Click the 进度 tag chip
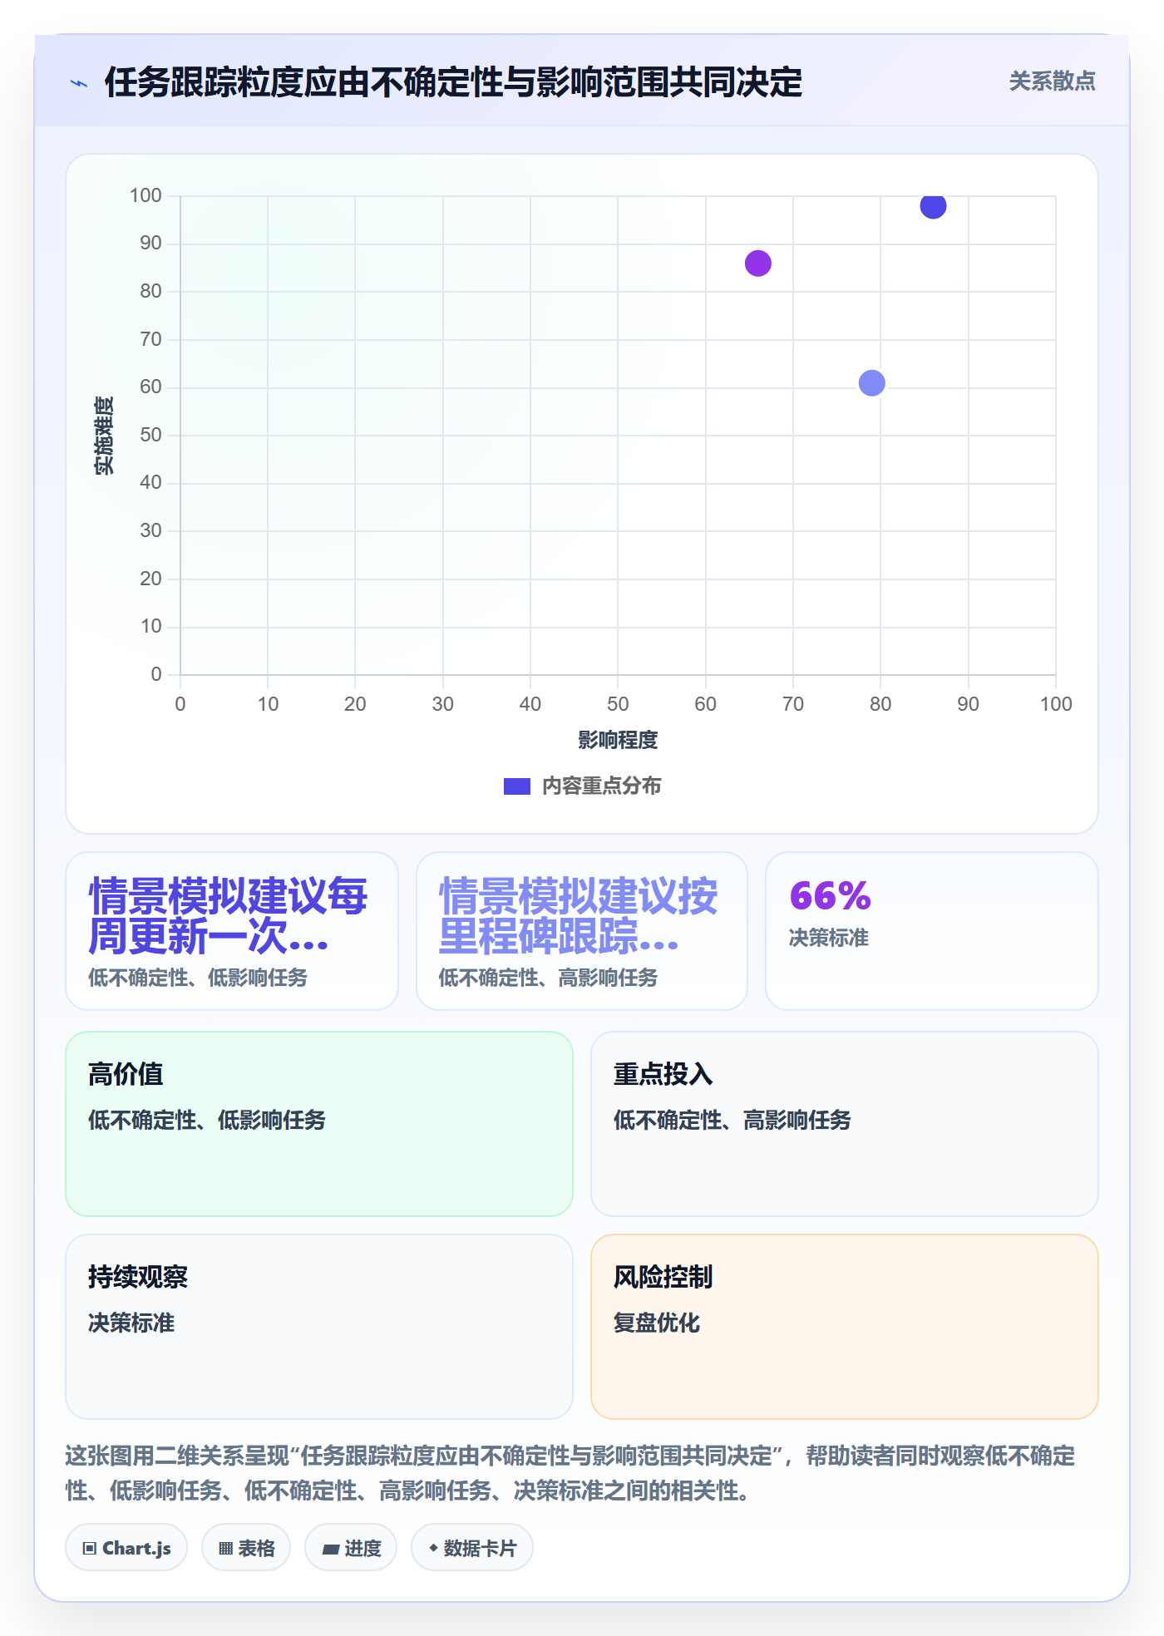The image size is (1164, 1636). pos(351,1548)
